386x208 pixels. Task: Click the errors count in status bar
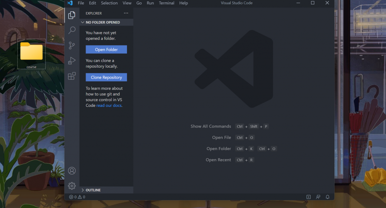[73, 197]
